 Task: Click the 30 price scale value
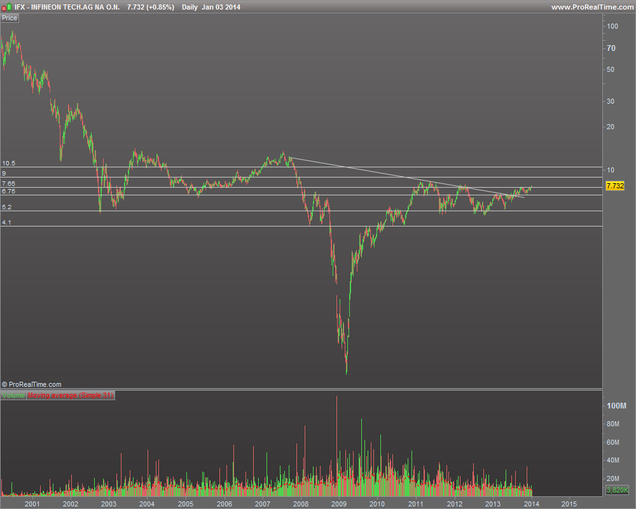611,101
